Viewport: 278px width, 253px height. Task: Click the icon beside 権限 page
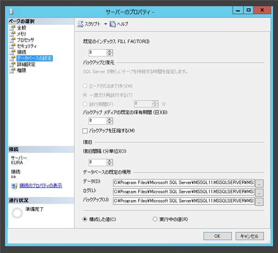point(12,70)
